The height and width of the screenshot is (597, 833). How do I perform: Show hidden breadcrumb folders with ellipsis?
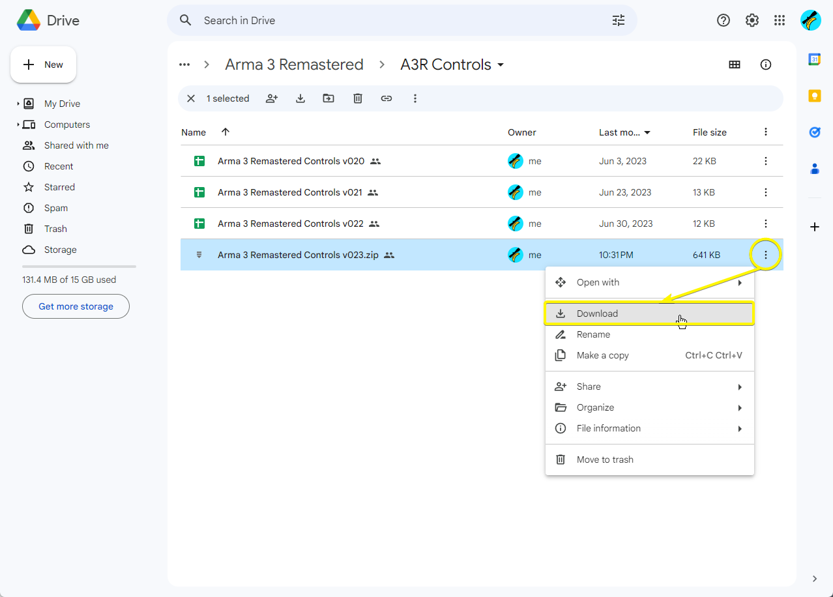pyautogui.click(x=184, y=65)
